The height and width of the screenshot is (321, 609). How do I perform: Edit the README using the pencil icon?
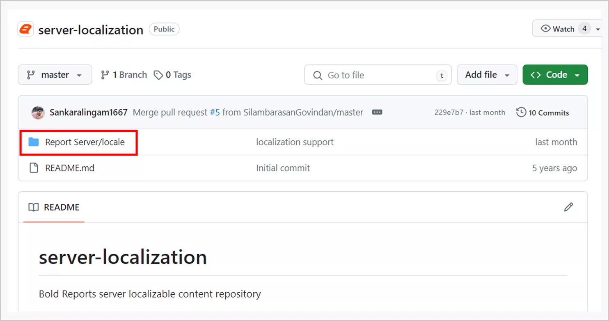[x=568, y=207]
